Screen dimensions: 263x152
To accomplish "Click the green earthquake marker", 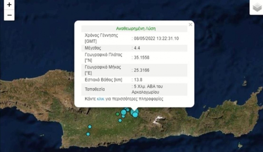I will tap(117, 114).
